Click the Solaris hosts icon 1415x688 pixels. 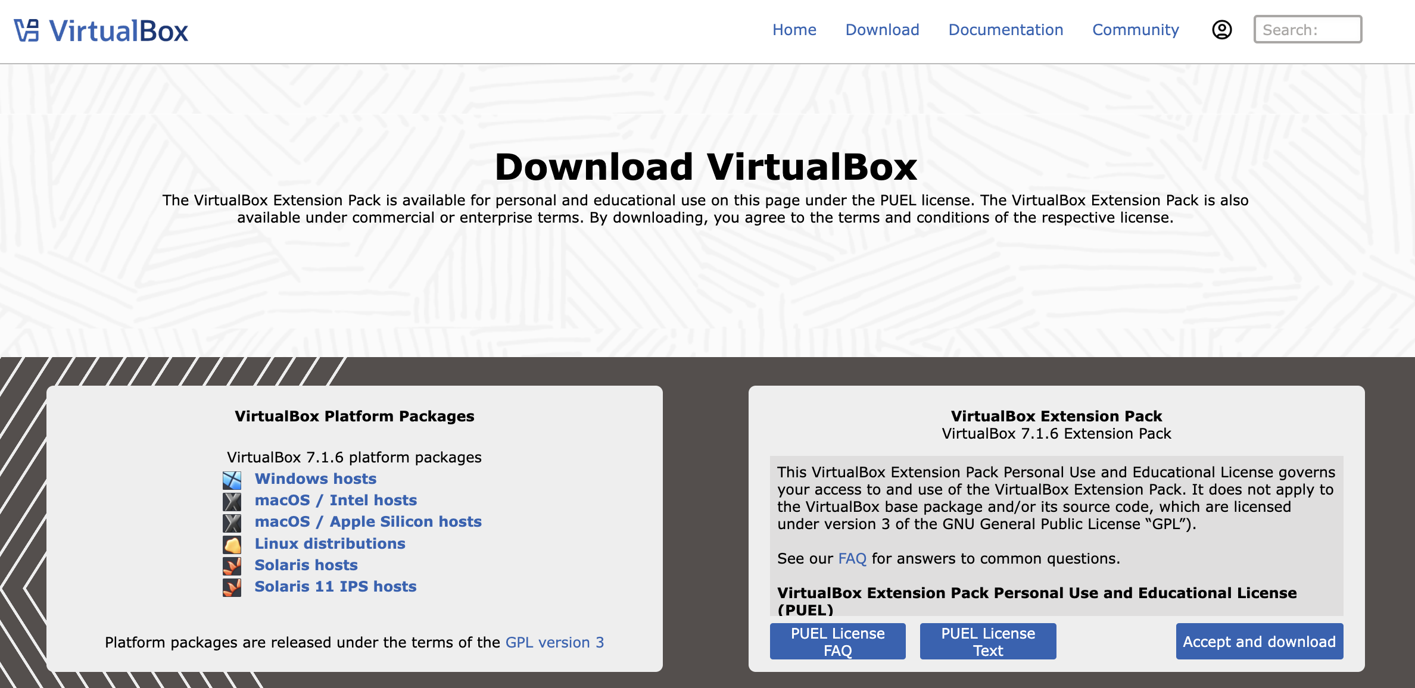pos(232,566)
